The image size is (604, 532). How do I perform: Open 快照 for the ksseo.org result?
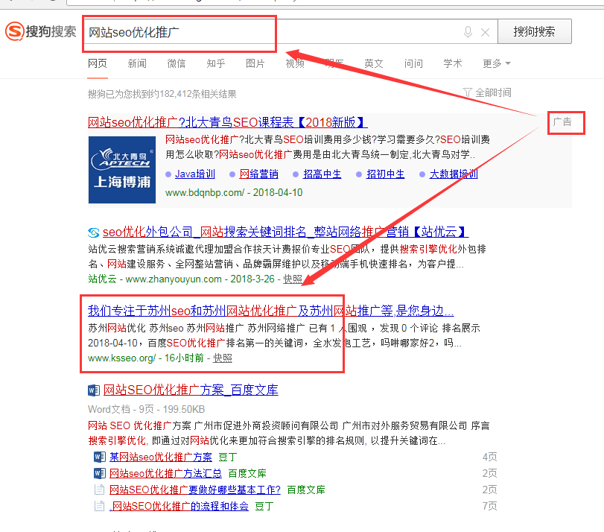(x=223, y=358)
